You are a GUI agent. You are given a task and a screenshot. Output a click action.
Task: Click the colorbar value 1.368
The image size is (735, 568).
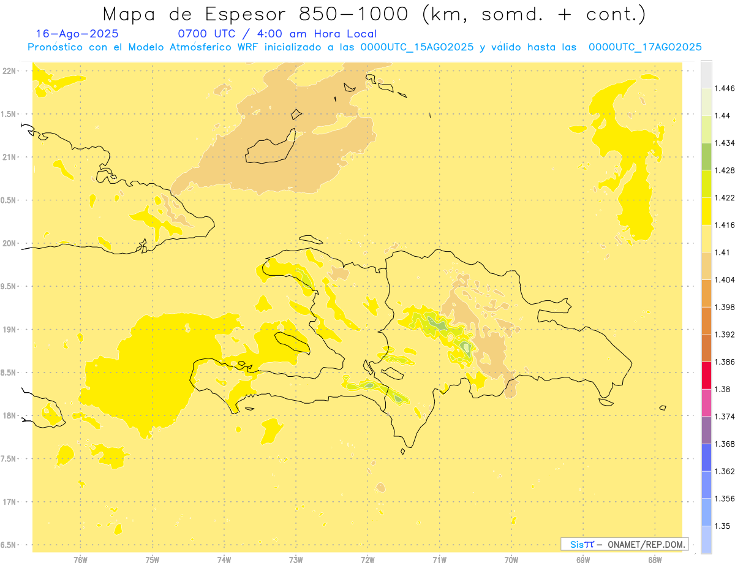tap(724, 444)
